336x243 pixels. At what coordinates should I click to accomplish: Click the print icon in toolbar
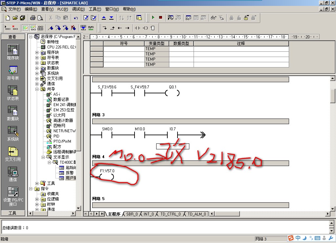pyautogui.click(x=33, y=18)
